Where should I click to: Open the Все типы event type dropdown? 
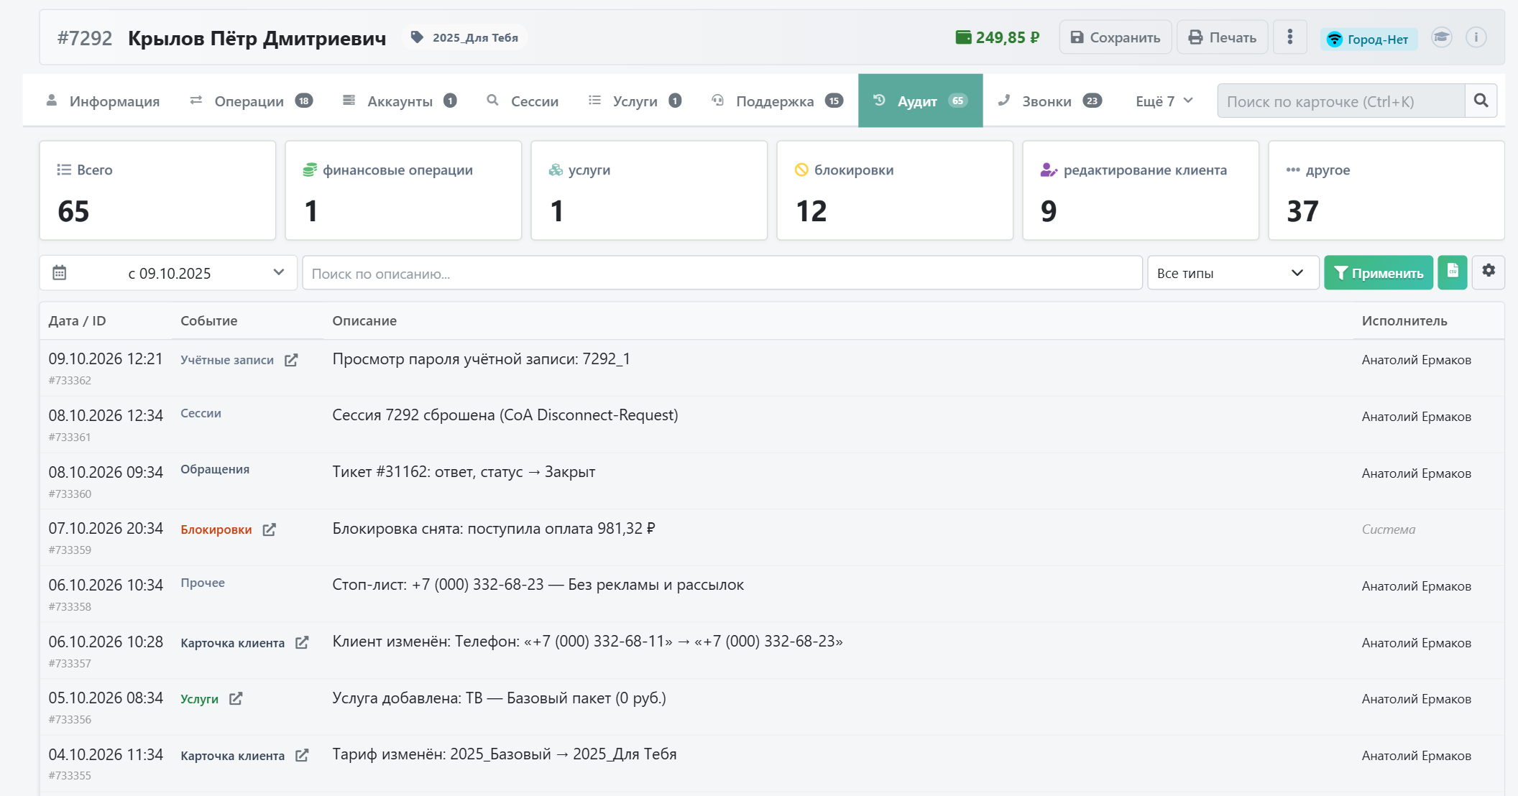(x=1233, y=273)
